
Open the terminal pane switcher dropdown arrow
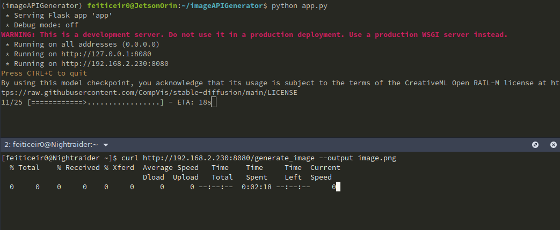(x=106, y=145)
